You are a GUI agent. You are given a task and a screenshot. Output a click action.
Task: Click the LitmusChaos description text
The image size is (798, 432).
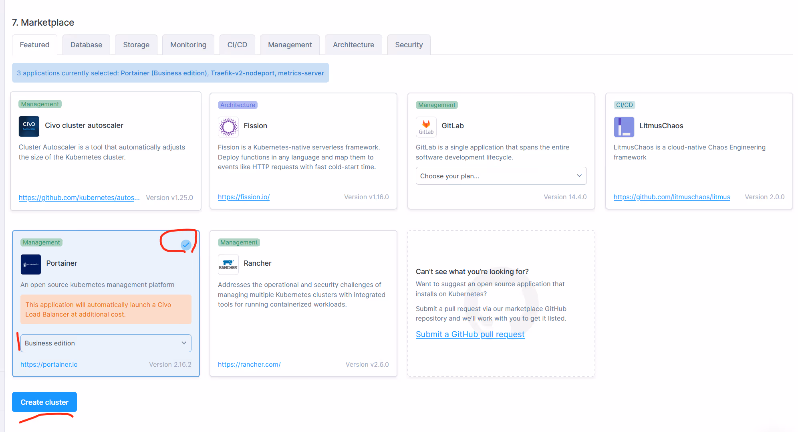pos(689,152)
